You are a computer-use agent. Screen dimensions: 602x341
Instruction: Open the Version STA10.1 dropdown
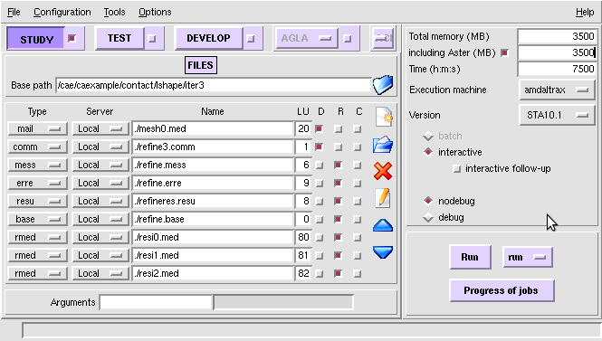tap(557, 115)
